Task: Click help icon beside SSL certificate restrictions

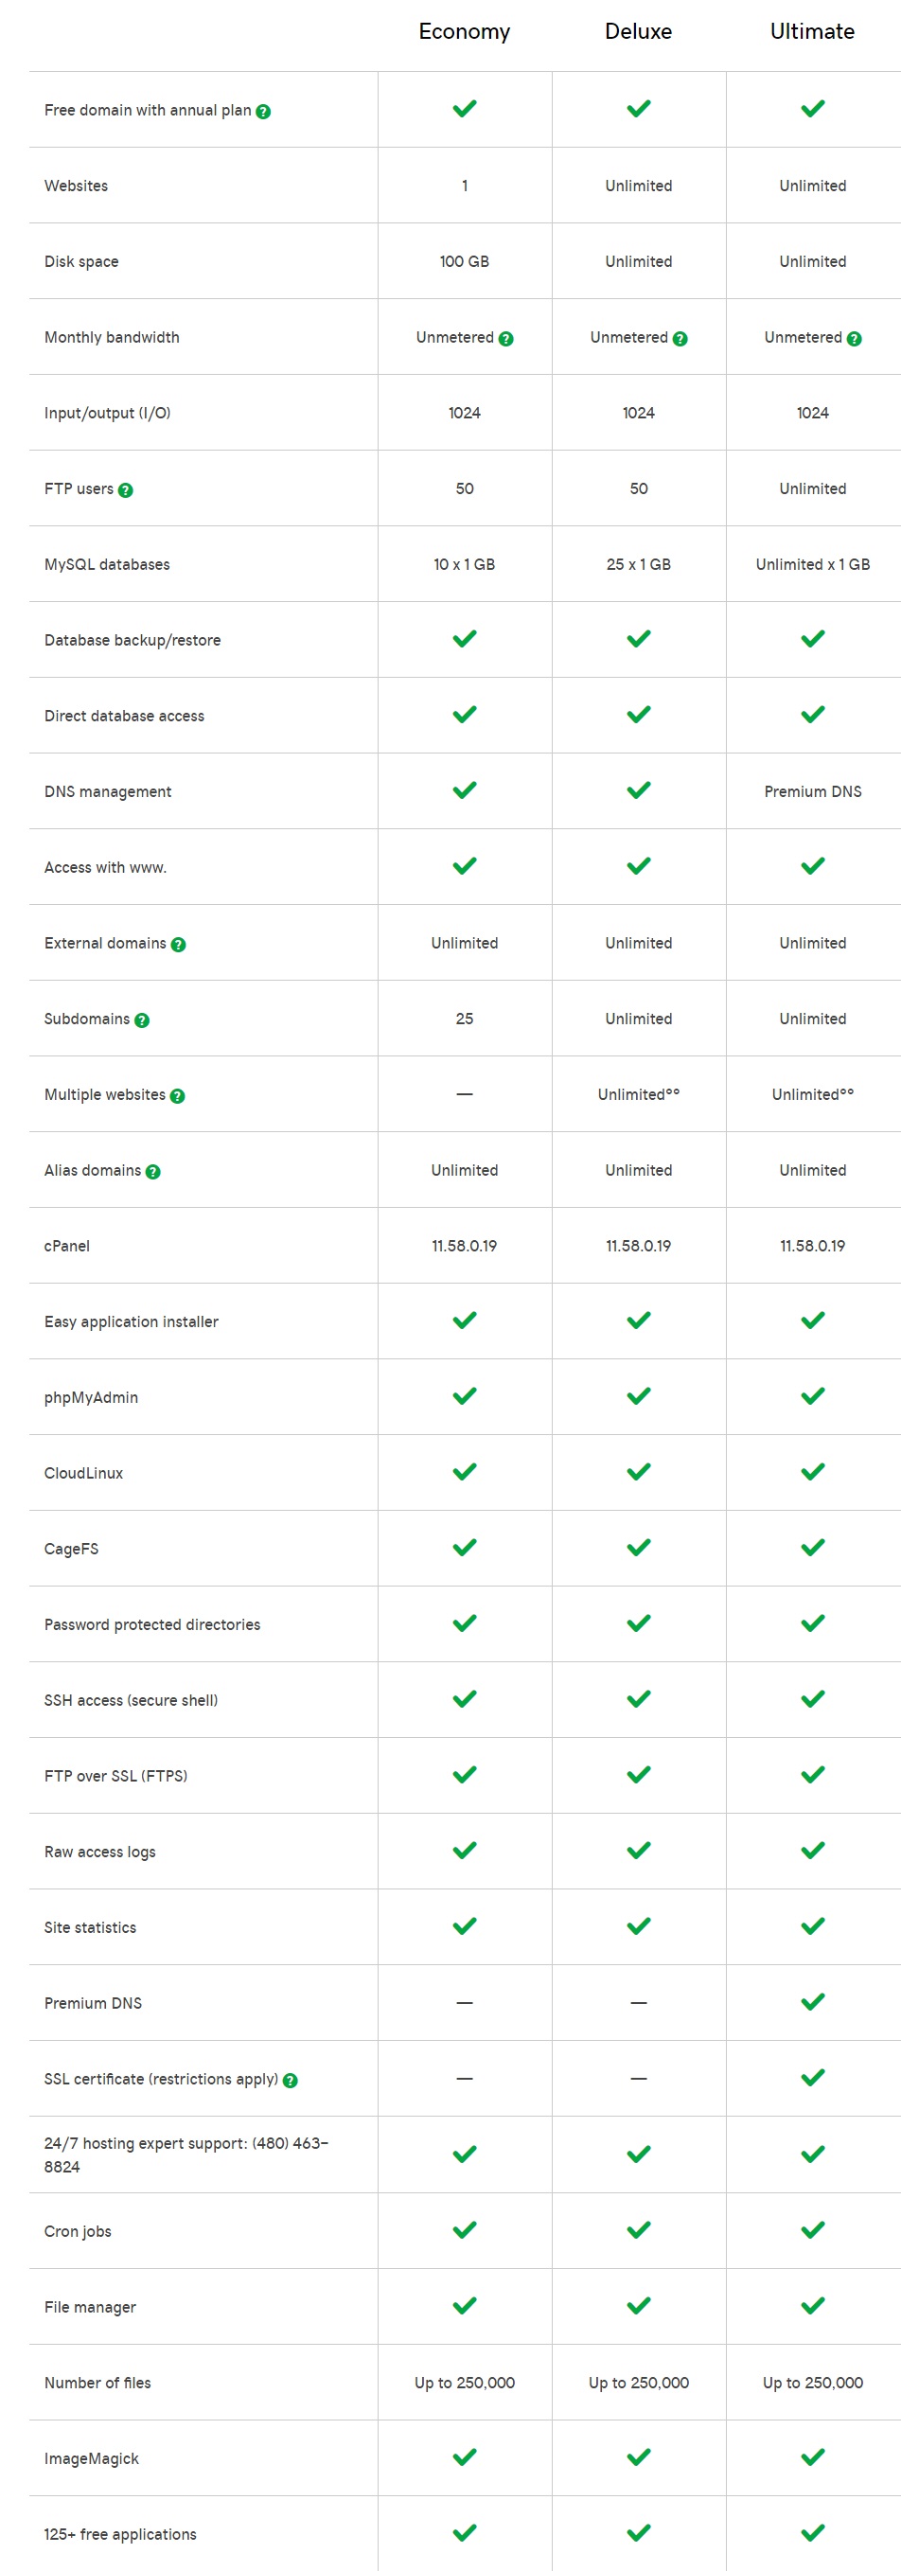Action: [291, 2080]
